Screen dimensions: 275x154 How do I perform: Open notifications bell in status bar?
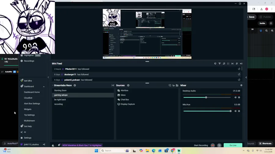coord(59,145)
